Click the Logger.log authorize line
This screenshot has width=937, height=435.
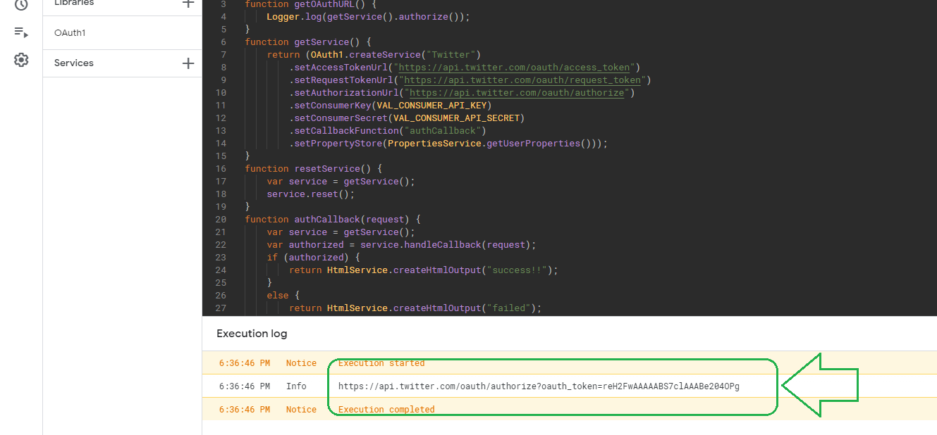click(368, 17)
